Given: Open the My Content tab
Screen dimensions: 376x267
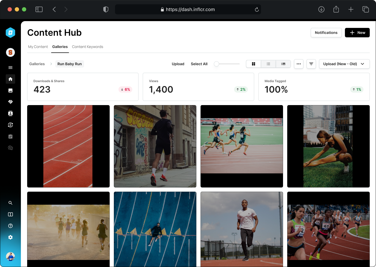Looking at the screenshot, I should [x=38, y=47].
